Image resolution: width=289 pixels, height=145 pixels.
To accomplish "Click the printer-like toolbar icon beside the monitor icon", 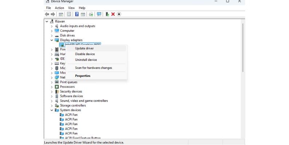I will tap(91, 14).
